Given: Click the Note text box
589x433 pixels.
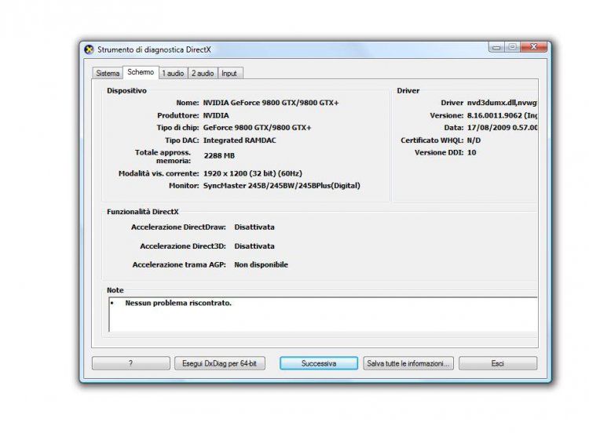Looking at the screenshot, I should point(323,315).
